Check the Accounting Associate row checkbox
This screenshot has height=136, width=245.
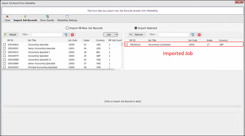(4, 45)
